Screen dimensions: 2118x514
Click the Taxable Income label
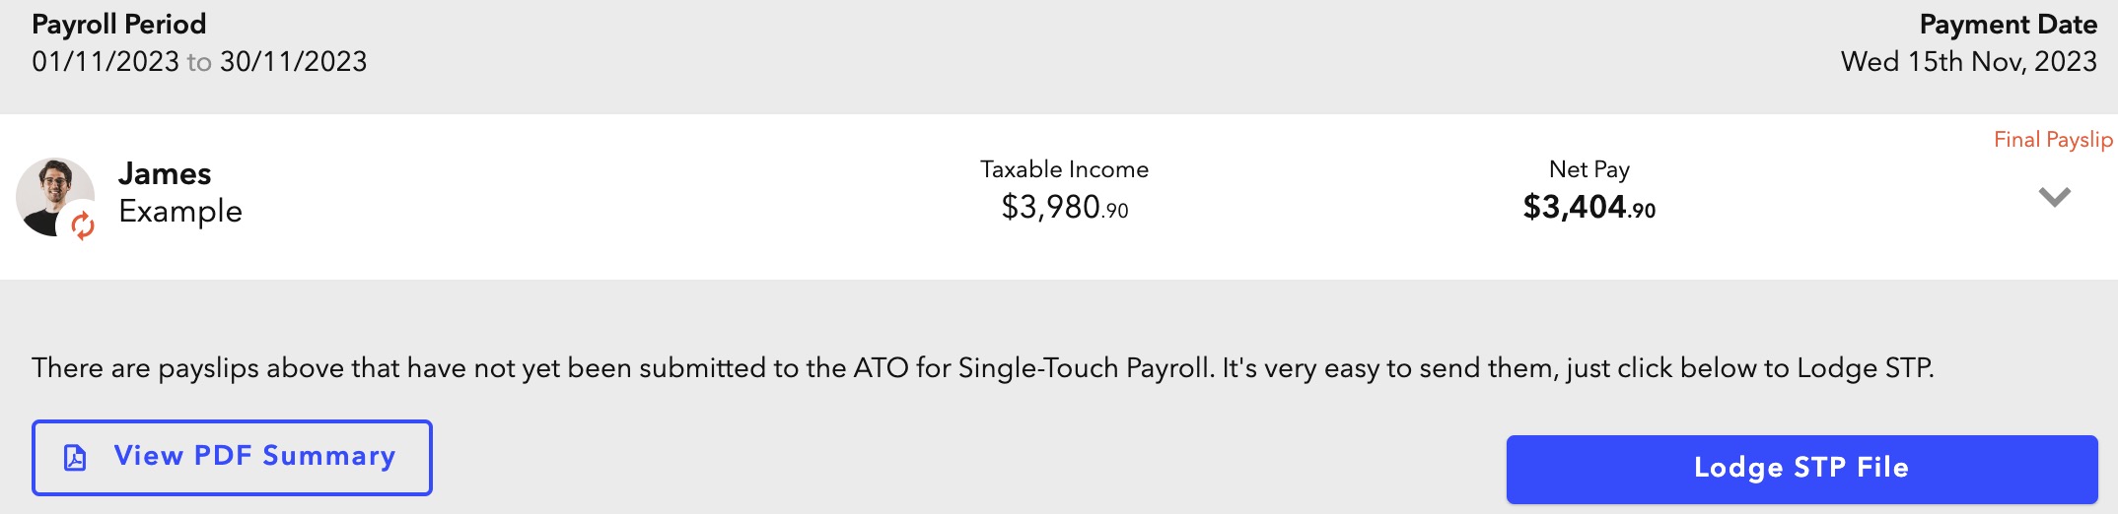(x=1064, y=169)
